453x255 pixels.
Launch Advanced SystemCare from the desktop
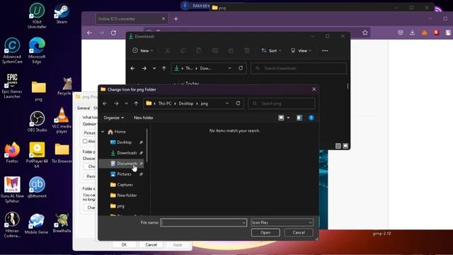pos(12,50)
